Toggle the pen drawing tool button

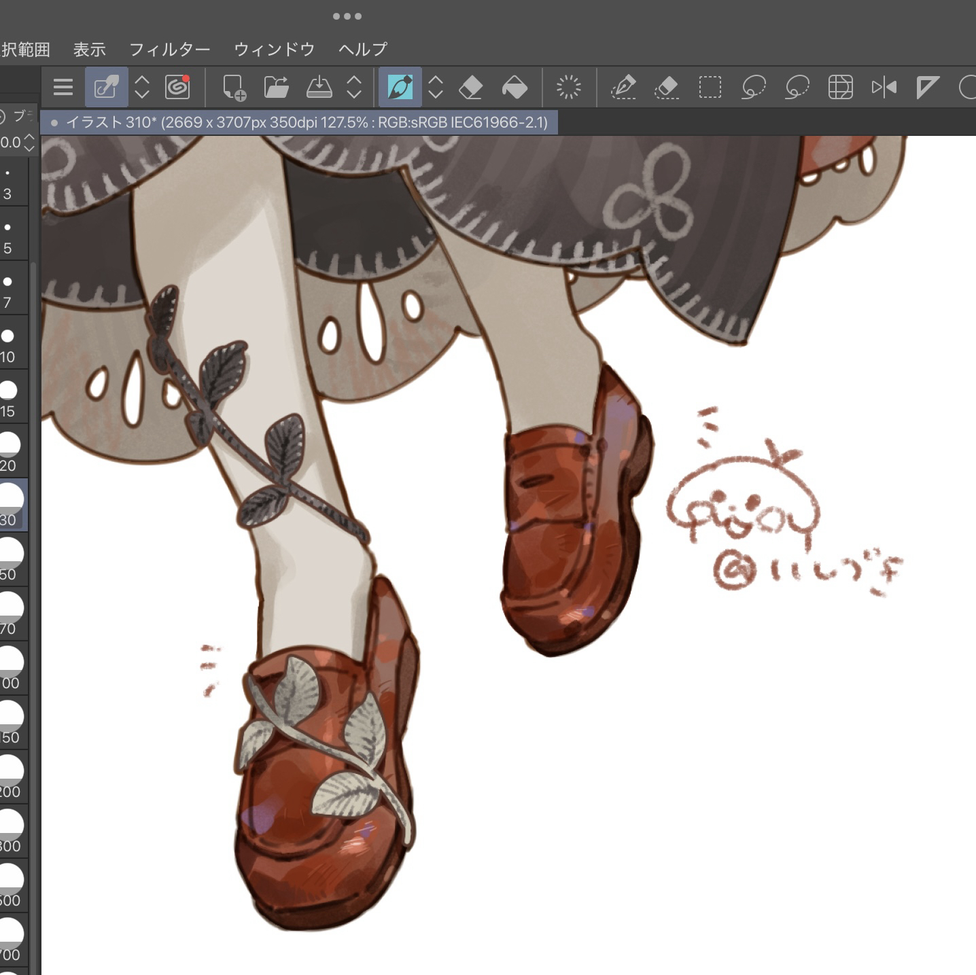(400, 87)
